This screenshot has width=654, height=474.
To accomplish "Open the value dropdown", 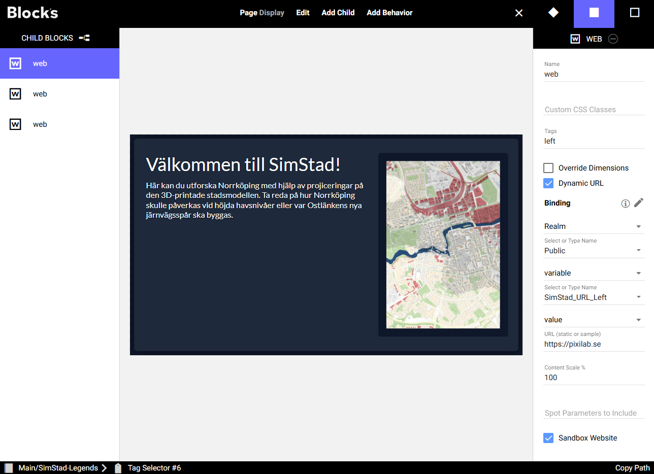I will click(x=594, y=320).
